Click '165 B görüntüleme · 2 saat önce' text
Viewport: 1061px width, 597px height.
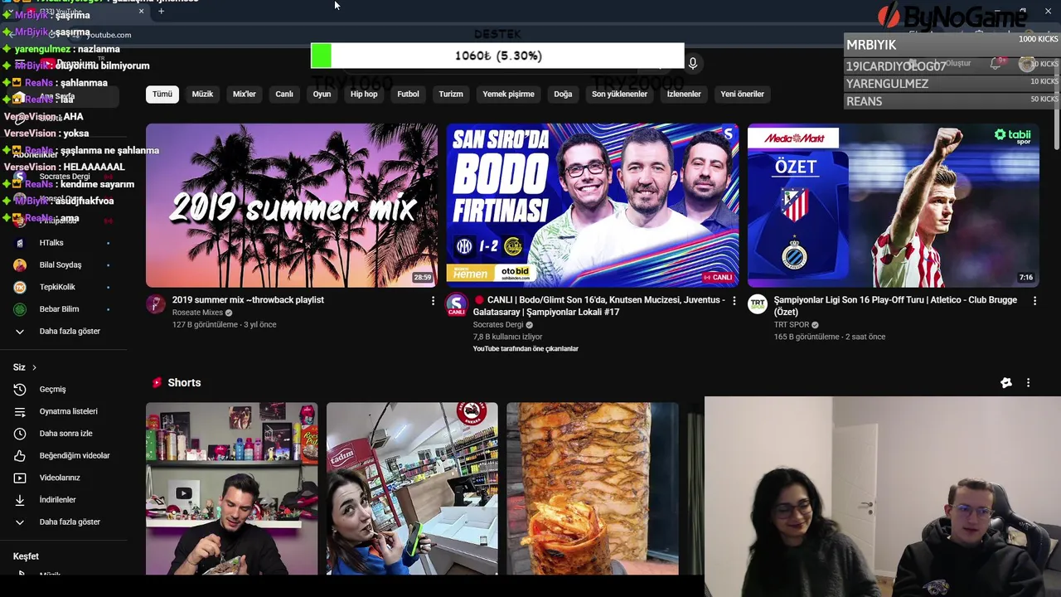tap(829, 337)
